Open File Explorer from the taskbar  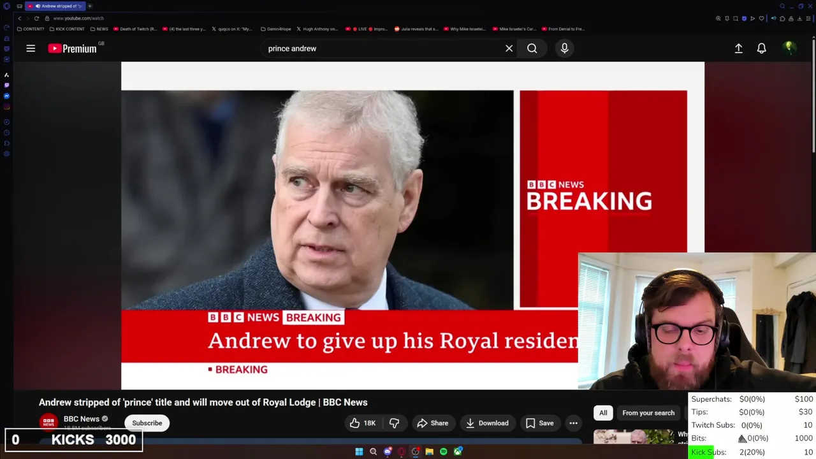[x=429, y=452]
